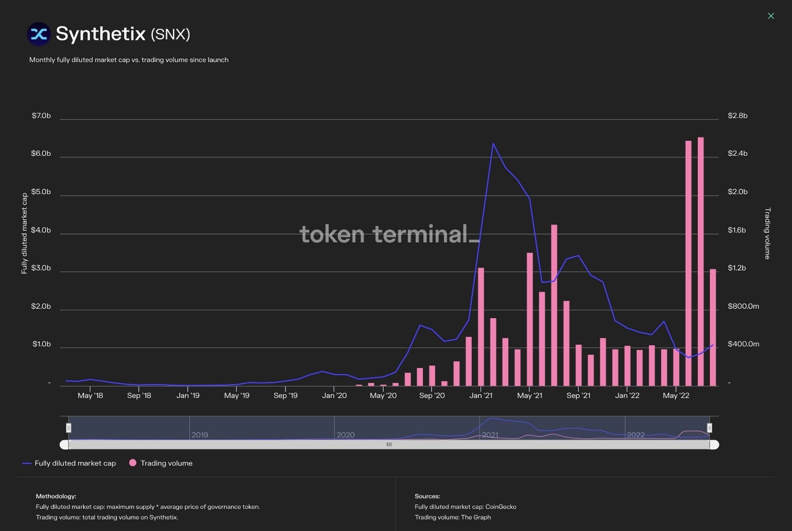Grab the right range selector handle

tap(709, 428)
